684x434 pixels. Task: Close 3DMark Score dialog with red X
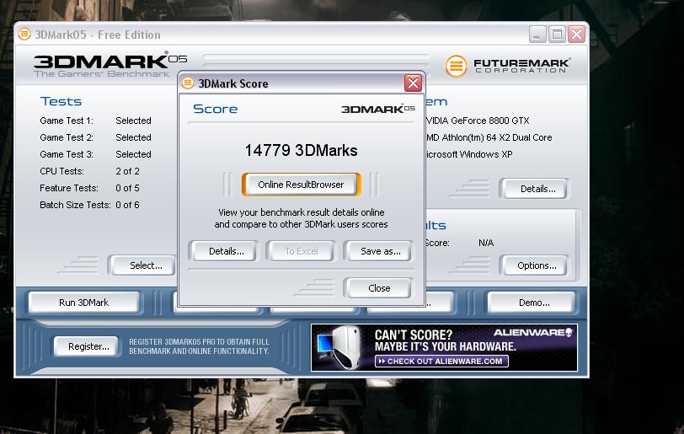click(413, 83)
